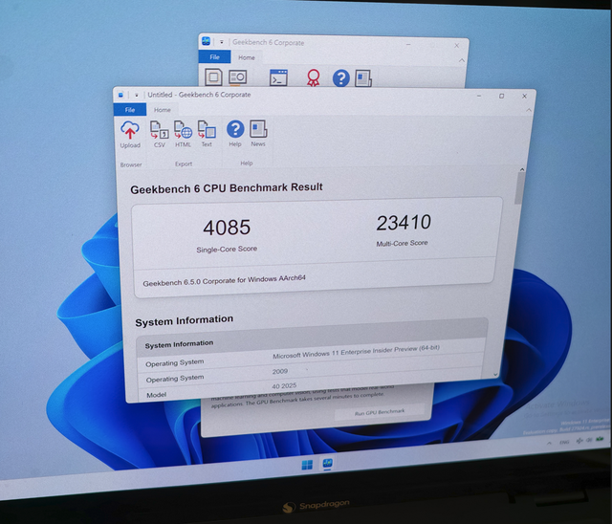This screenshot has height=524, width=612.
Task: Click the red ribbon award icon in back window
Action: (x=313, y=77)
